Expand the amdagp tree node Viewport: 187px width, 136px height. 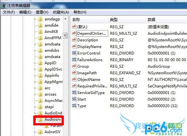coord(35,19)
